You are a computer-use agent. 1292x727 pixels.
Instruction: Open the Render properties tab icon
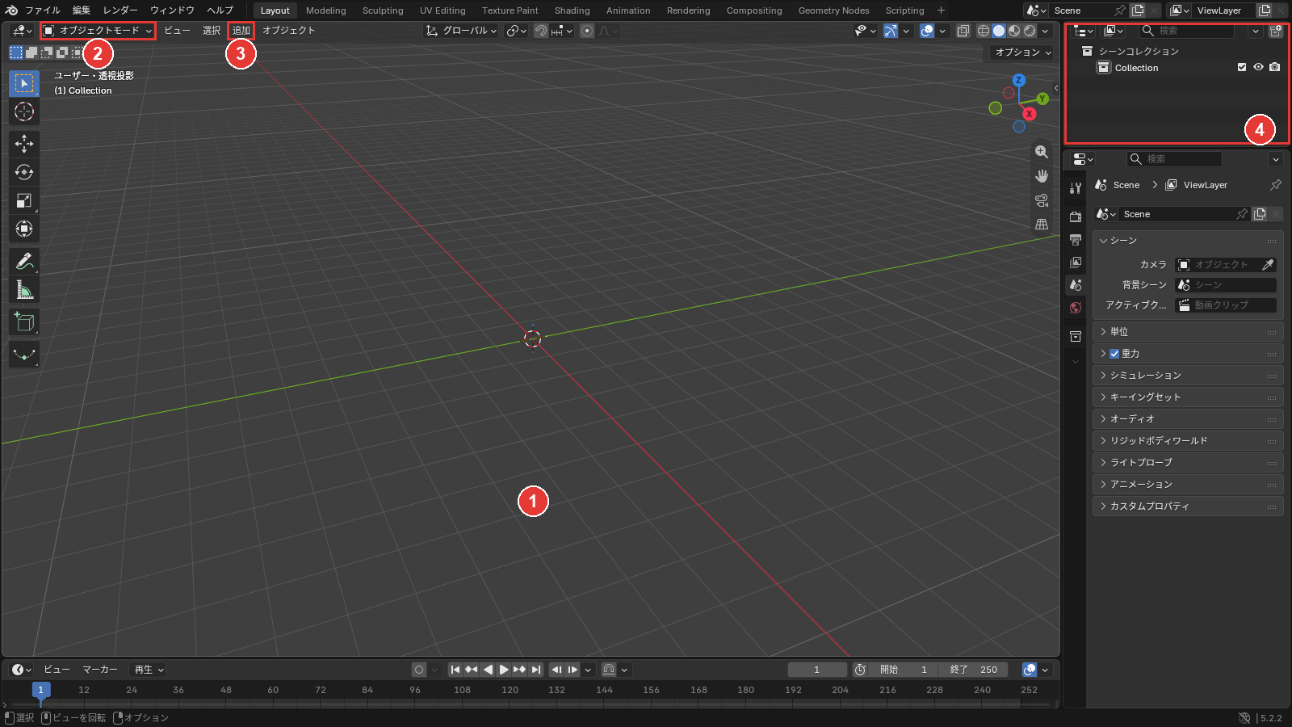[x=1076, y=217]
